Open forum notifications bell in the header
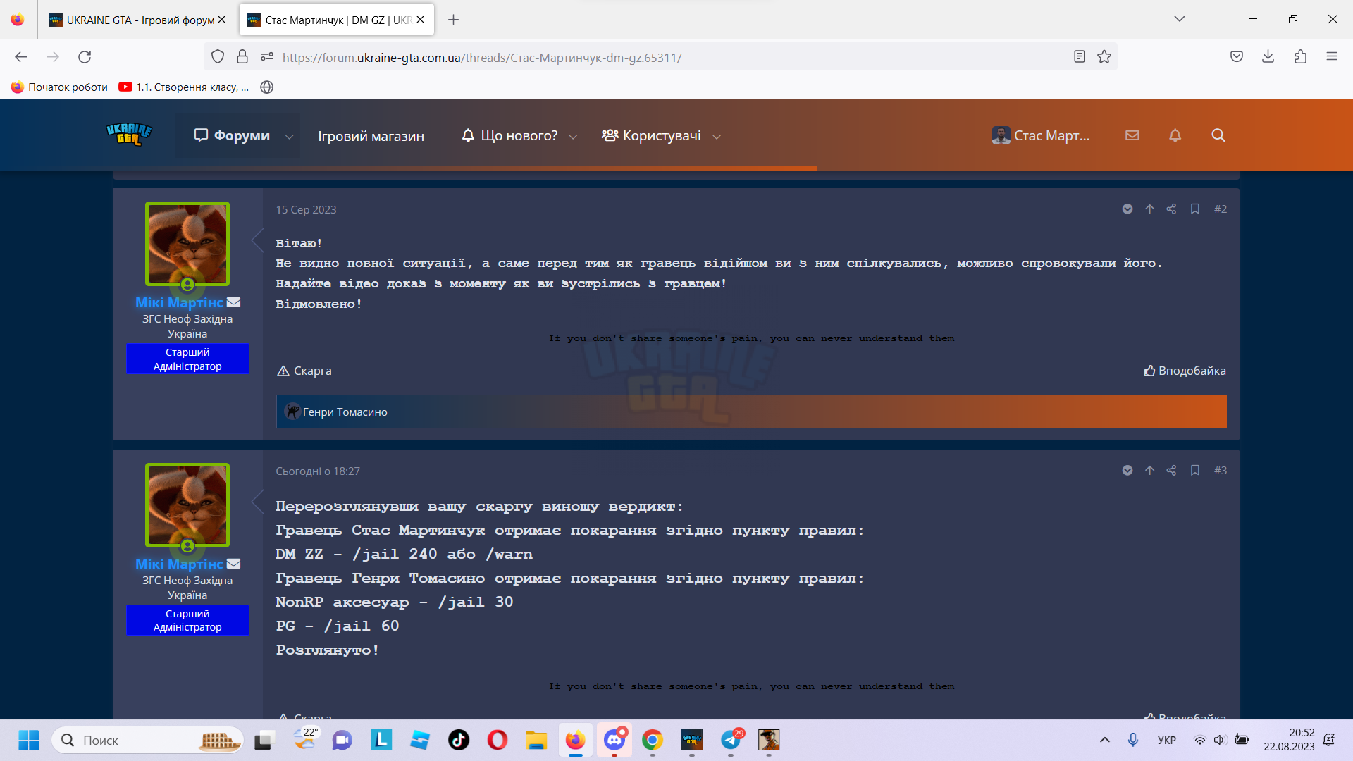The width and height of the screenshot is (1353, 761). pyautogui.click(x=1175, y=135)
